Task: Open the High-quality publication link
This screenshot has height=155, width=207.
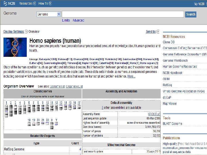Action: 170,144
